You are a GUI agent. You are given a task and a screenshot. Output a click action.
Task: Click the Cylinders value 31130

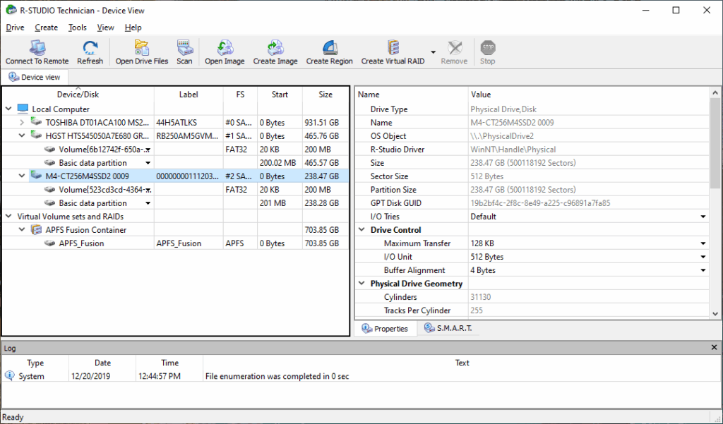tap(480, 297)
